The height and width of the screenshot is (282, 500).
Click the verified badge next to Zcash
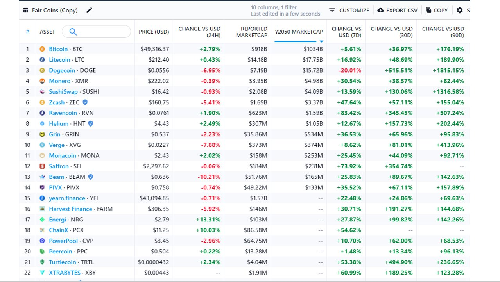[85, 102]
